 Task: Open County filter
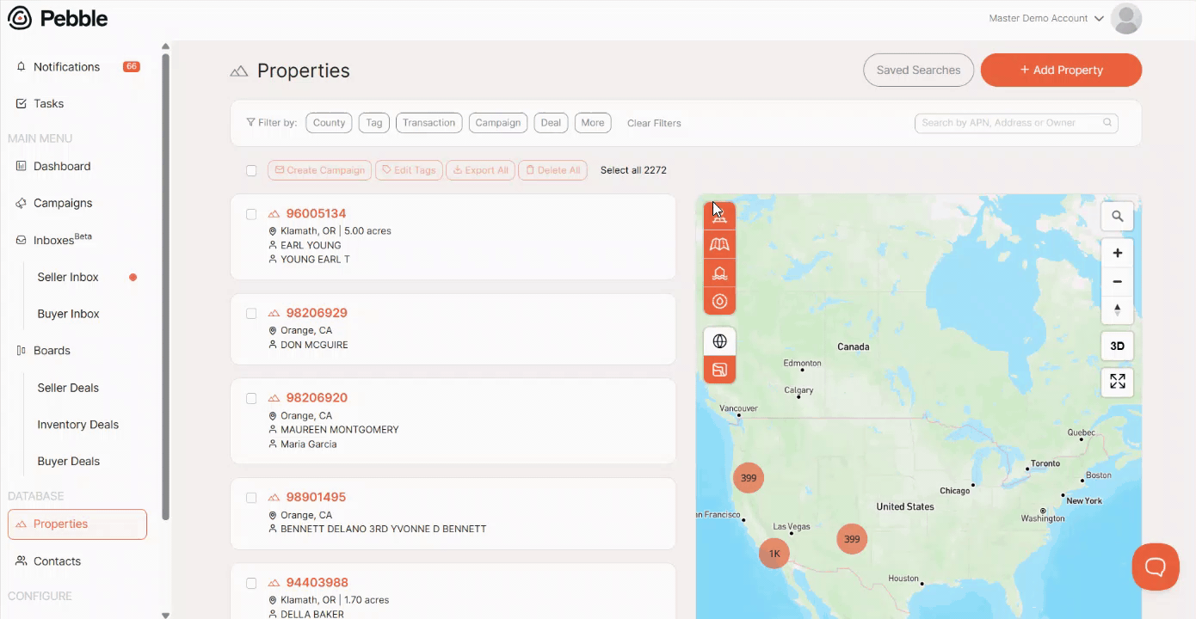329,123
